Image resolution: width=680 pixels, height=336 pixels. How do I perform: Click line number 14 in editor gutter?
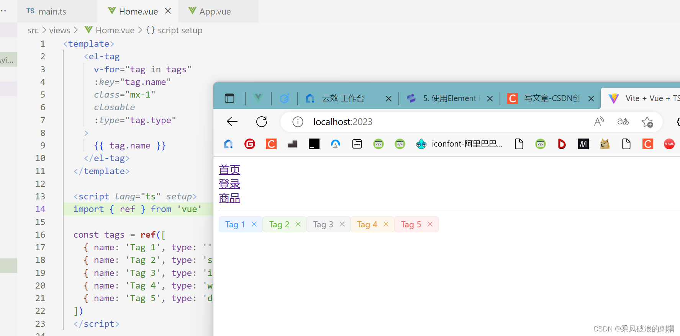40,209
